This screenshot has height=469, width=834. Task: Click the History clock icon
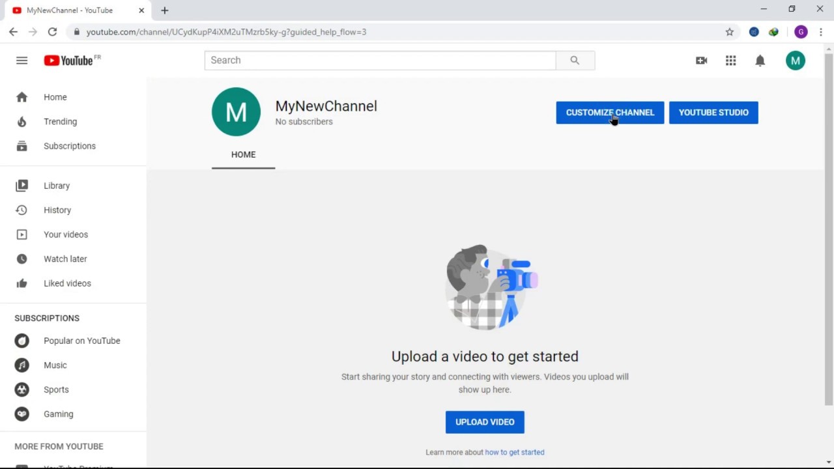[x=22, y=210]
